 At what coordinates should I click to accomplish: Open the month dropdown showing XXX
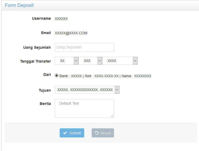pyautogui.click(x=90, y=61)
